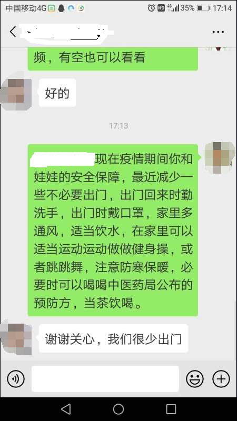238x421 pixels.
Task: Tap the 好的 message bubble
Action: (x=57, y=93)
